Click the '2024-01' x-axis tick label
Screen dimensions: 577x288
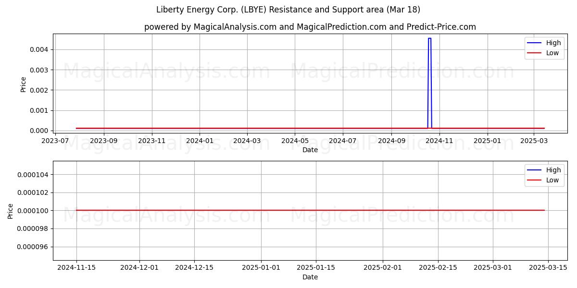[x=200, y=141]
